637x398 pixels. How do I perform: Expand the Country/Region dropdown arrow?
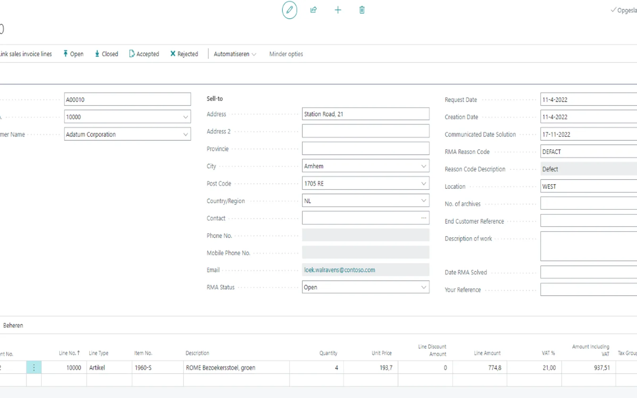point(424,201)
